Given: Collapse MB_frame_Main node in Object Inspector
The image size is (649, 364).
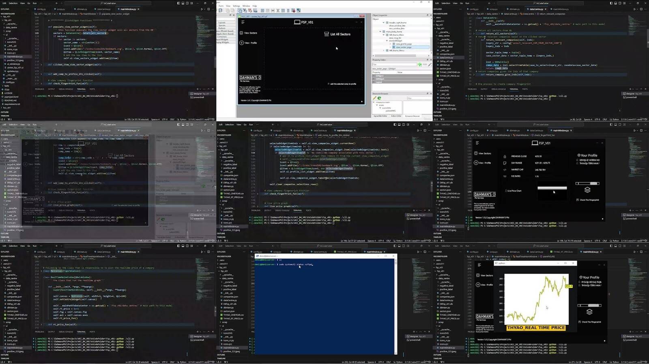Looking at the screenshot, I should (x=384, y=35).
